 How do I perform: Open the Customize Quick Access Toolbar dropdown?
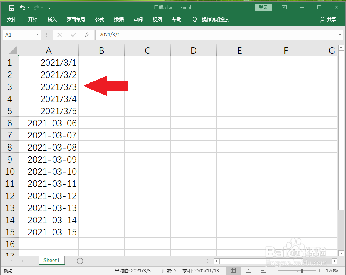(49, 8)
